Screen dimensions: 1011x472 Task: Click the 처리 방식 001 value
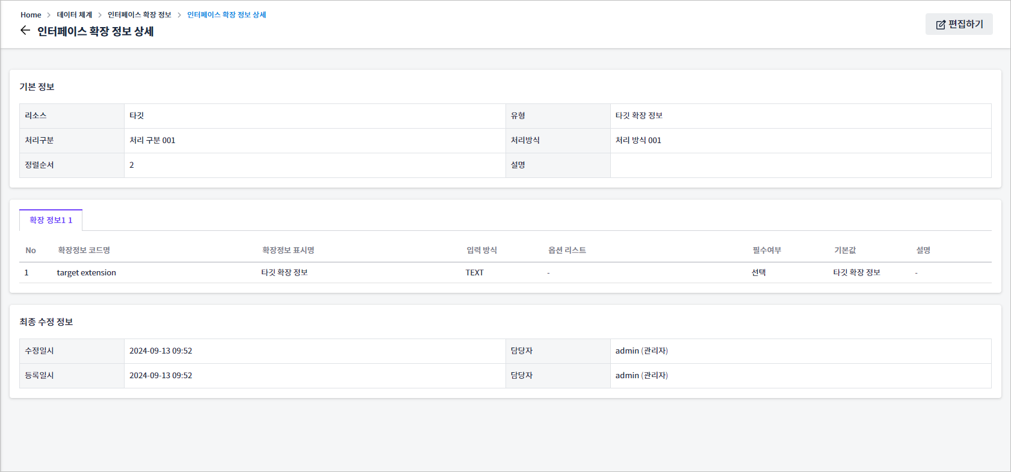click(x=638, y=140)
